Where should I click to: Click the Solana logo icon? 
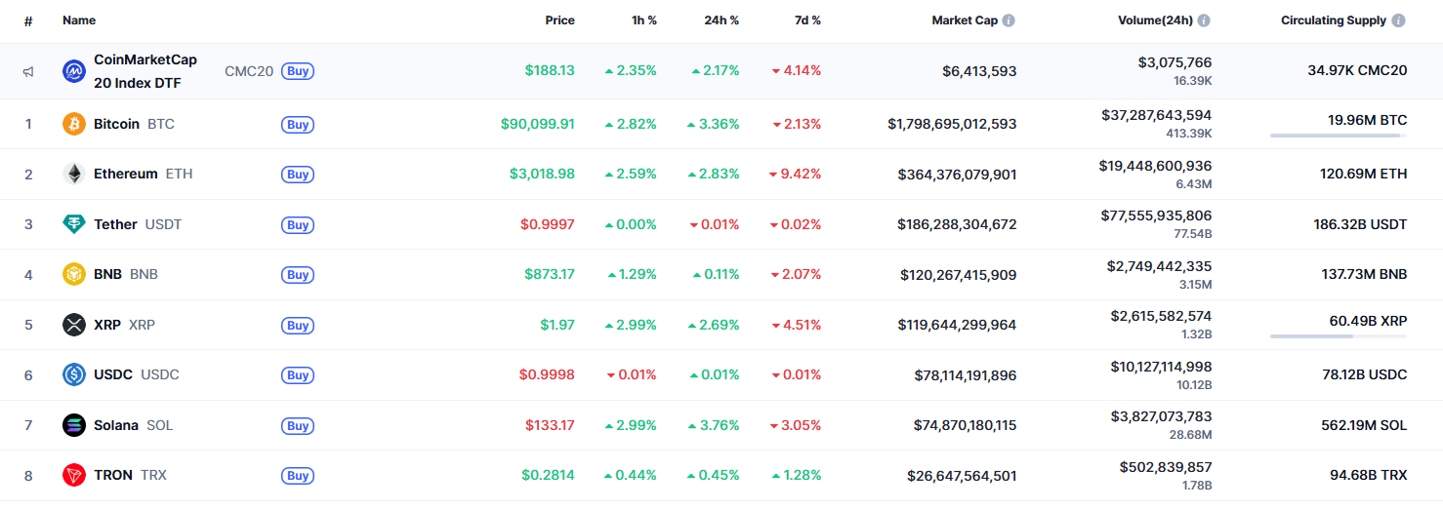(x=74, y=425)
